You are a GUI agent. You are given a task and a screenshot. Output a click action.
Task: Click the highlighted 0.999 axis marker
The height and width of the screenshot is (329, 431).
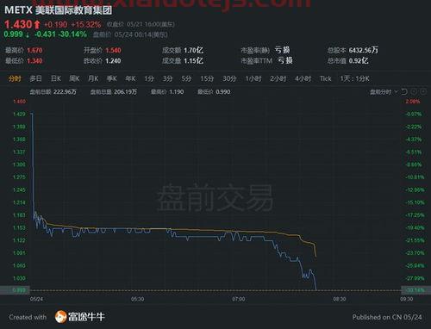click(15, 290)
